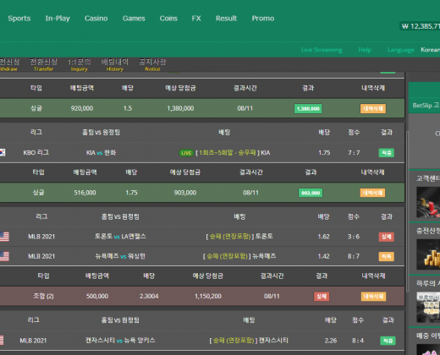
Task: Click the LIVE badge in KIA row
Action: point(186,153)
